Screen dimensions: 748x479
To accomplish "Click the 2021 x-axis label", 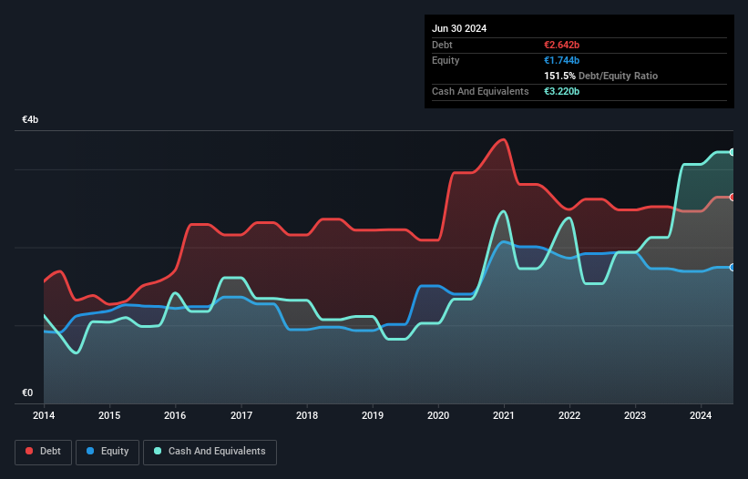I will pos(505,416).
